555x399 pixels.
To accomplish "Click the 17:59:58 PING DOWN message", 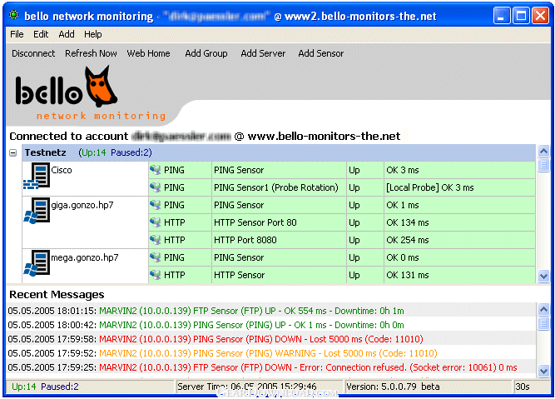I will tap(271, 339).
